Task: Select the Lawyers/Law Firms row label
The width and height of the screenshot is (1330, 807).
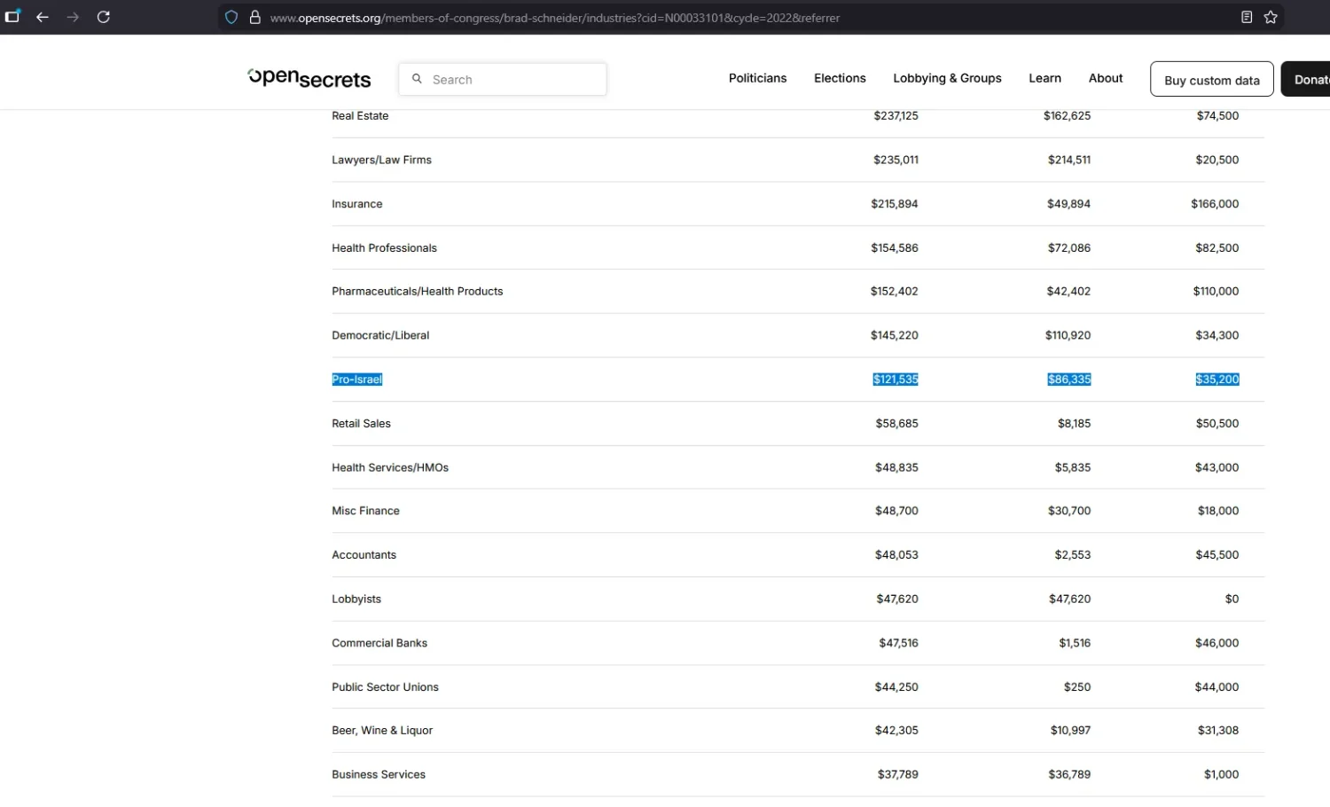Action: [x=381, y=161]
